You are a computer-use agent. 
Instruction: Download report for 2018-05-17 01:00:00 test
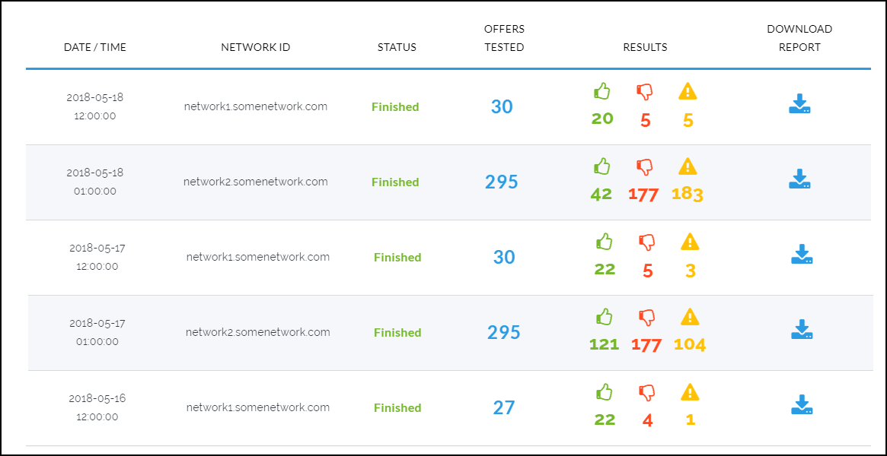802,329
